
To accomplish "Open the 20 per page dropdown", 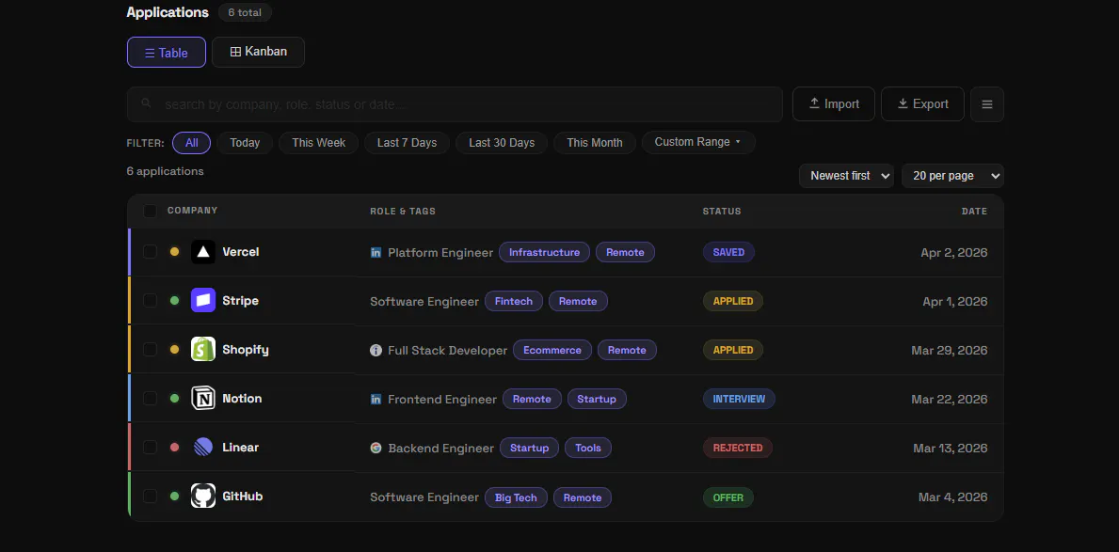I will (x=952, y=176).
